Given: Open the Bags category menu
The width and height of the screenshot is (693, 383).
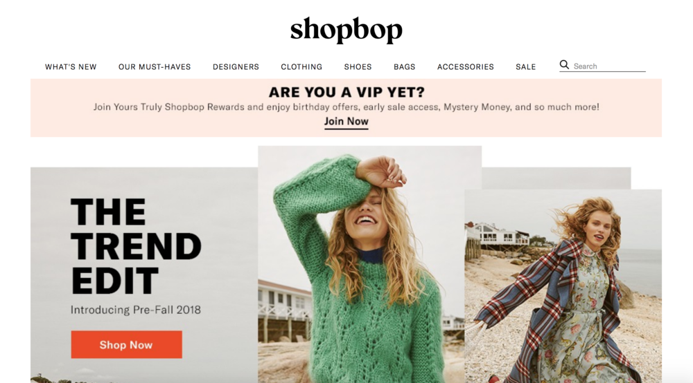Looking at the screenshot, I should (405, 67).
